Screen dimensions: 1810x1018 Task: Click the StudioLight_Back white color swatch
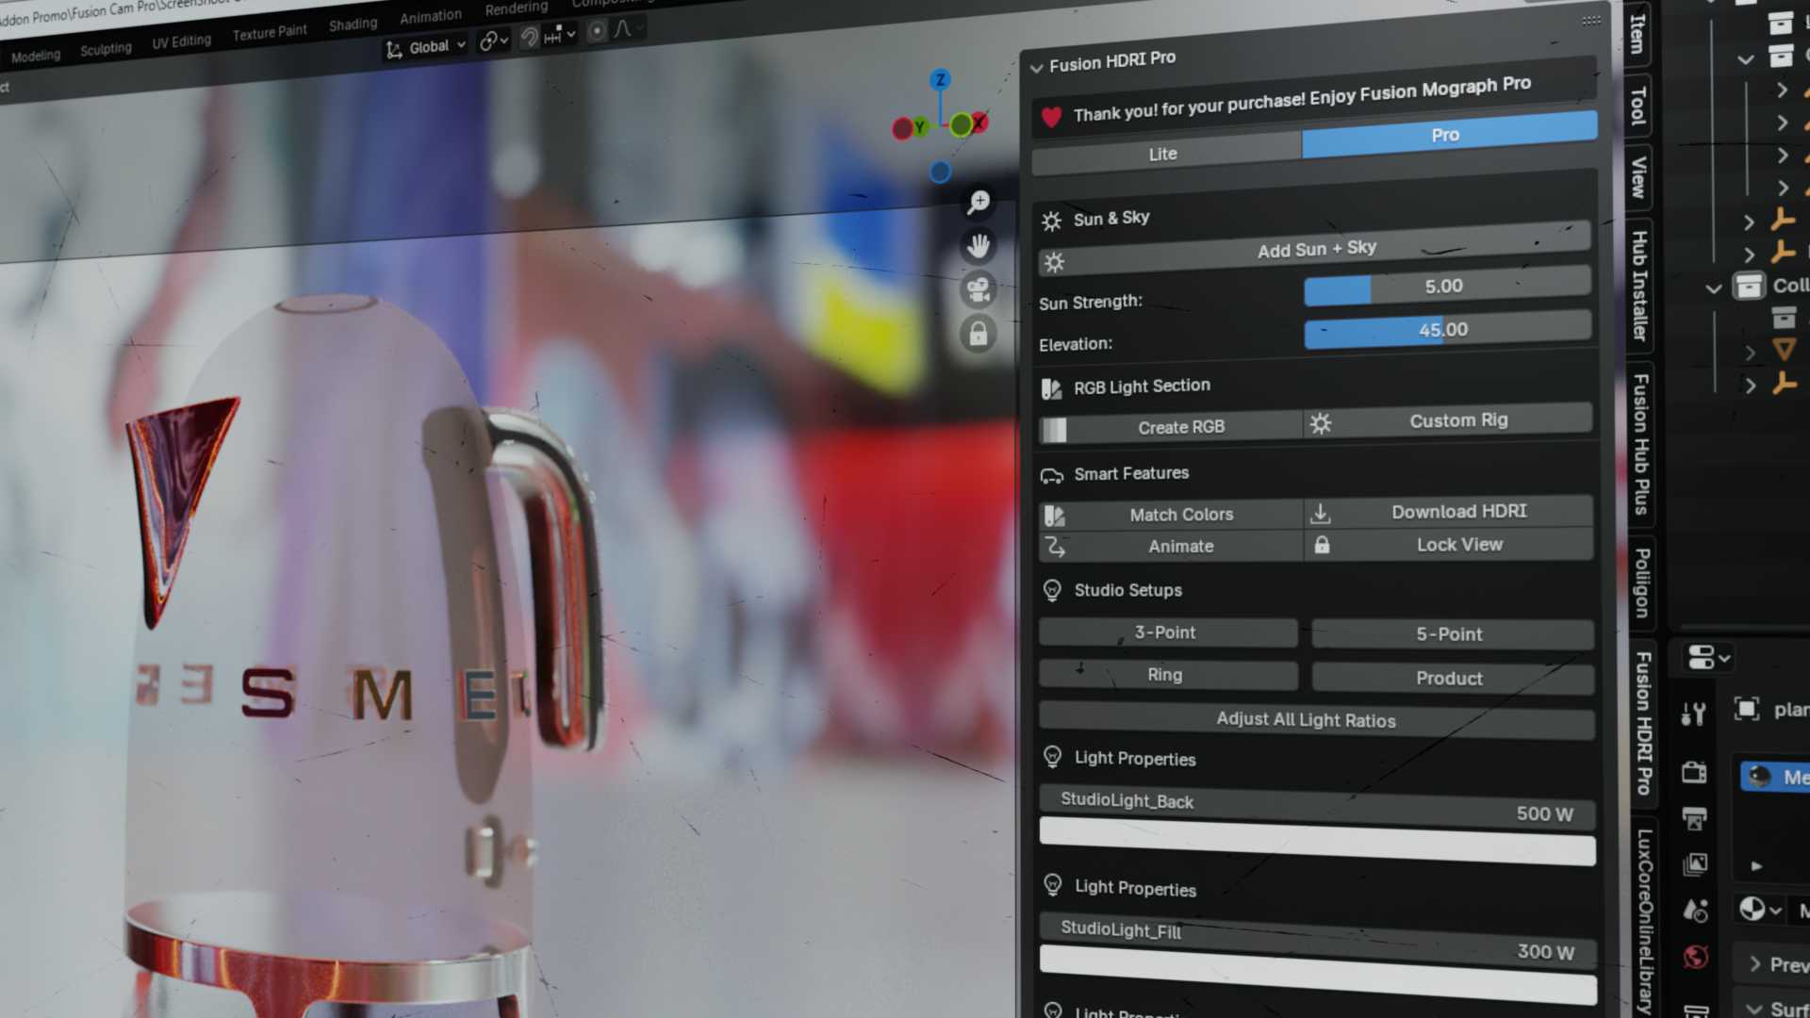click(x=1316, y=842)
